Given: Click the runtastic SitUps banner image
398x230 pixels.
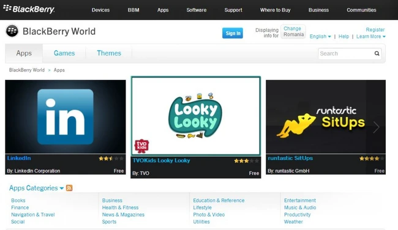Looking at the screenshot, I should tap(326, 117).
